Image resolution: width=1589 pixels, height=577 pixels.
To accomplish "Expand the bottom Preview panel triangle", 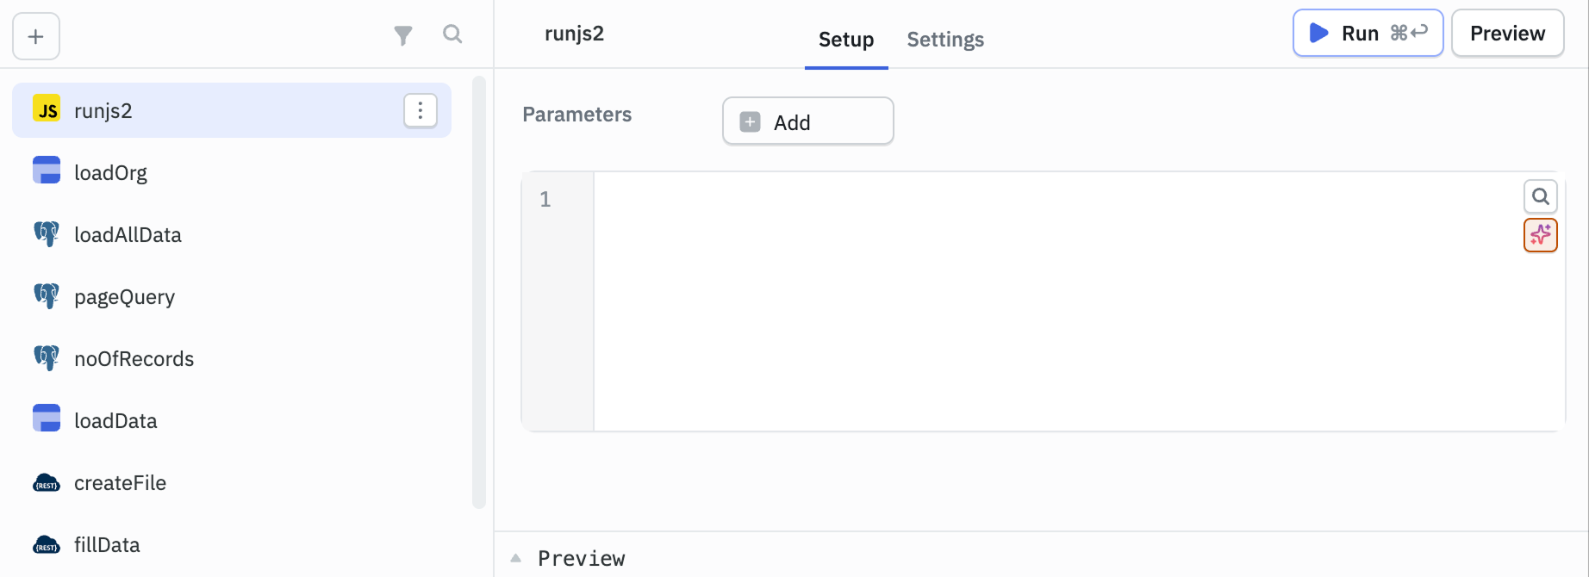I will pyautogui.click(x=515, y=558).
